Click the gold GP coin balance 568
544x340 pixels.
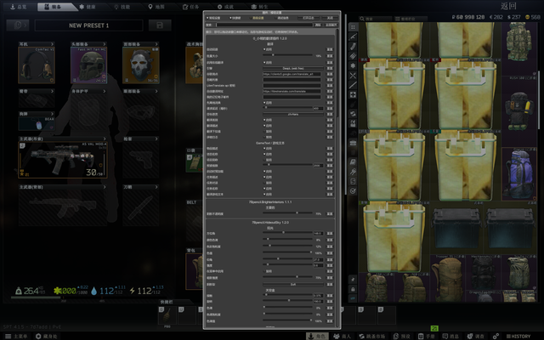coord(533,17)
